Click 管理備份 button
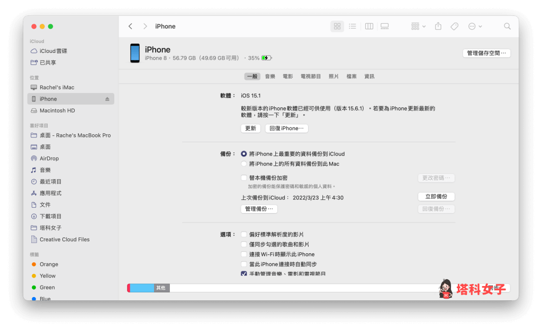Image resolution: width=542 pixels, height=331 pixels. pos(259,209)
